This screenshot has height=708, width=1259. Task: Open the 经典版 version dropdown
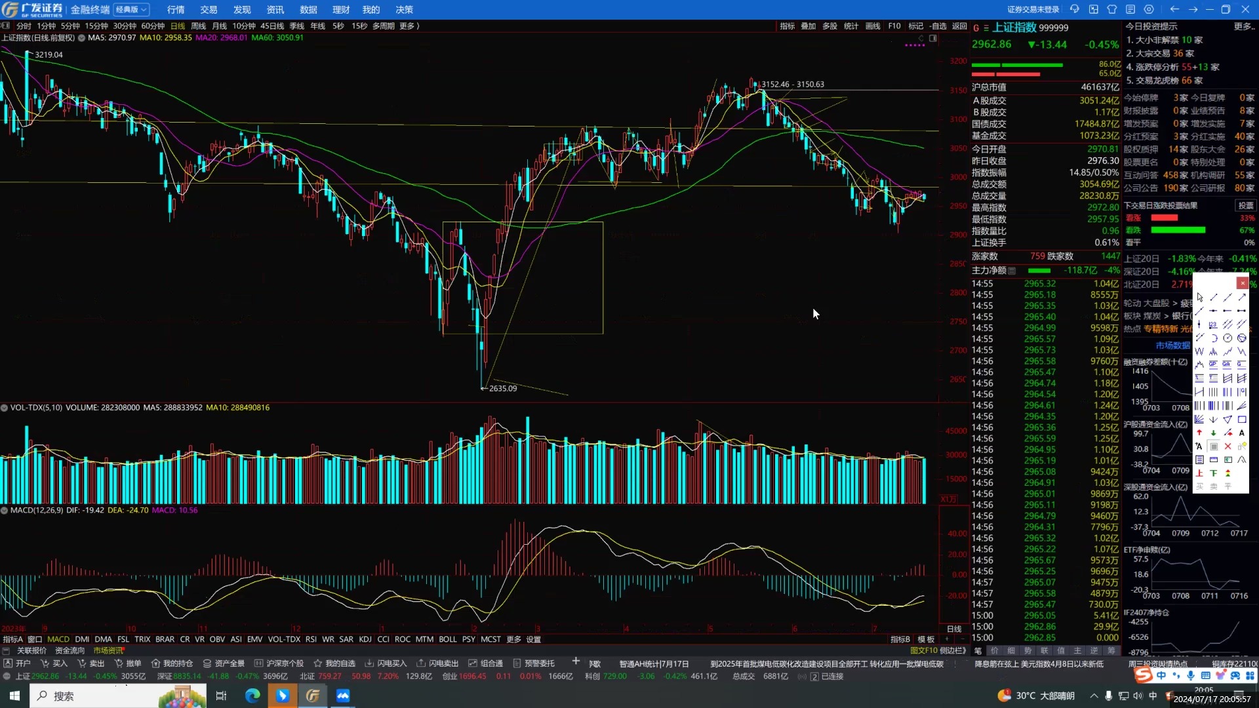[x=132, y=9]
